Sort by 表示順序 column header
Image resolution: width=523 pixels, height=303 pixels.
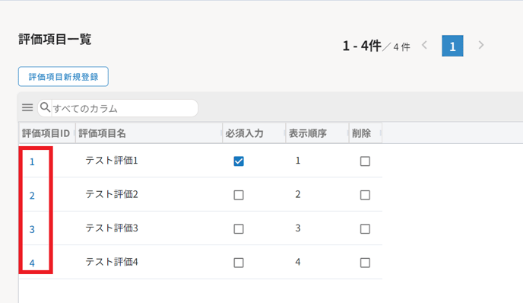point(308,133)
